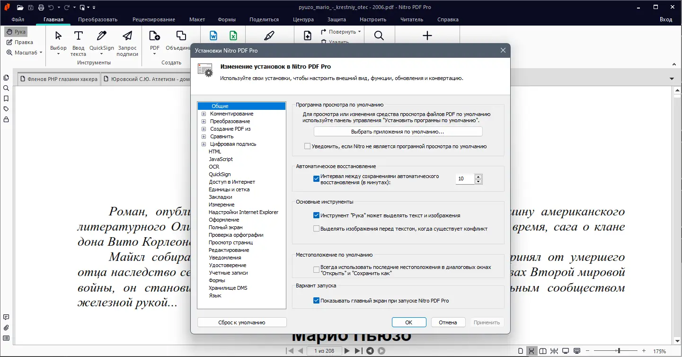Select the Рука hand tool
Screen dimensions: 682x357
16,32
